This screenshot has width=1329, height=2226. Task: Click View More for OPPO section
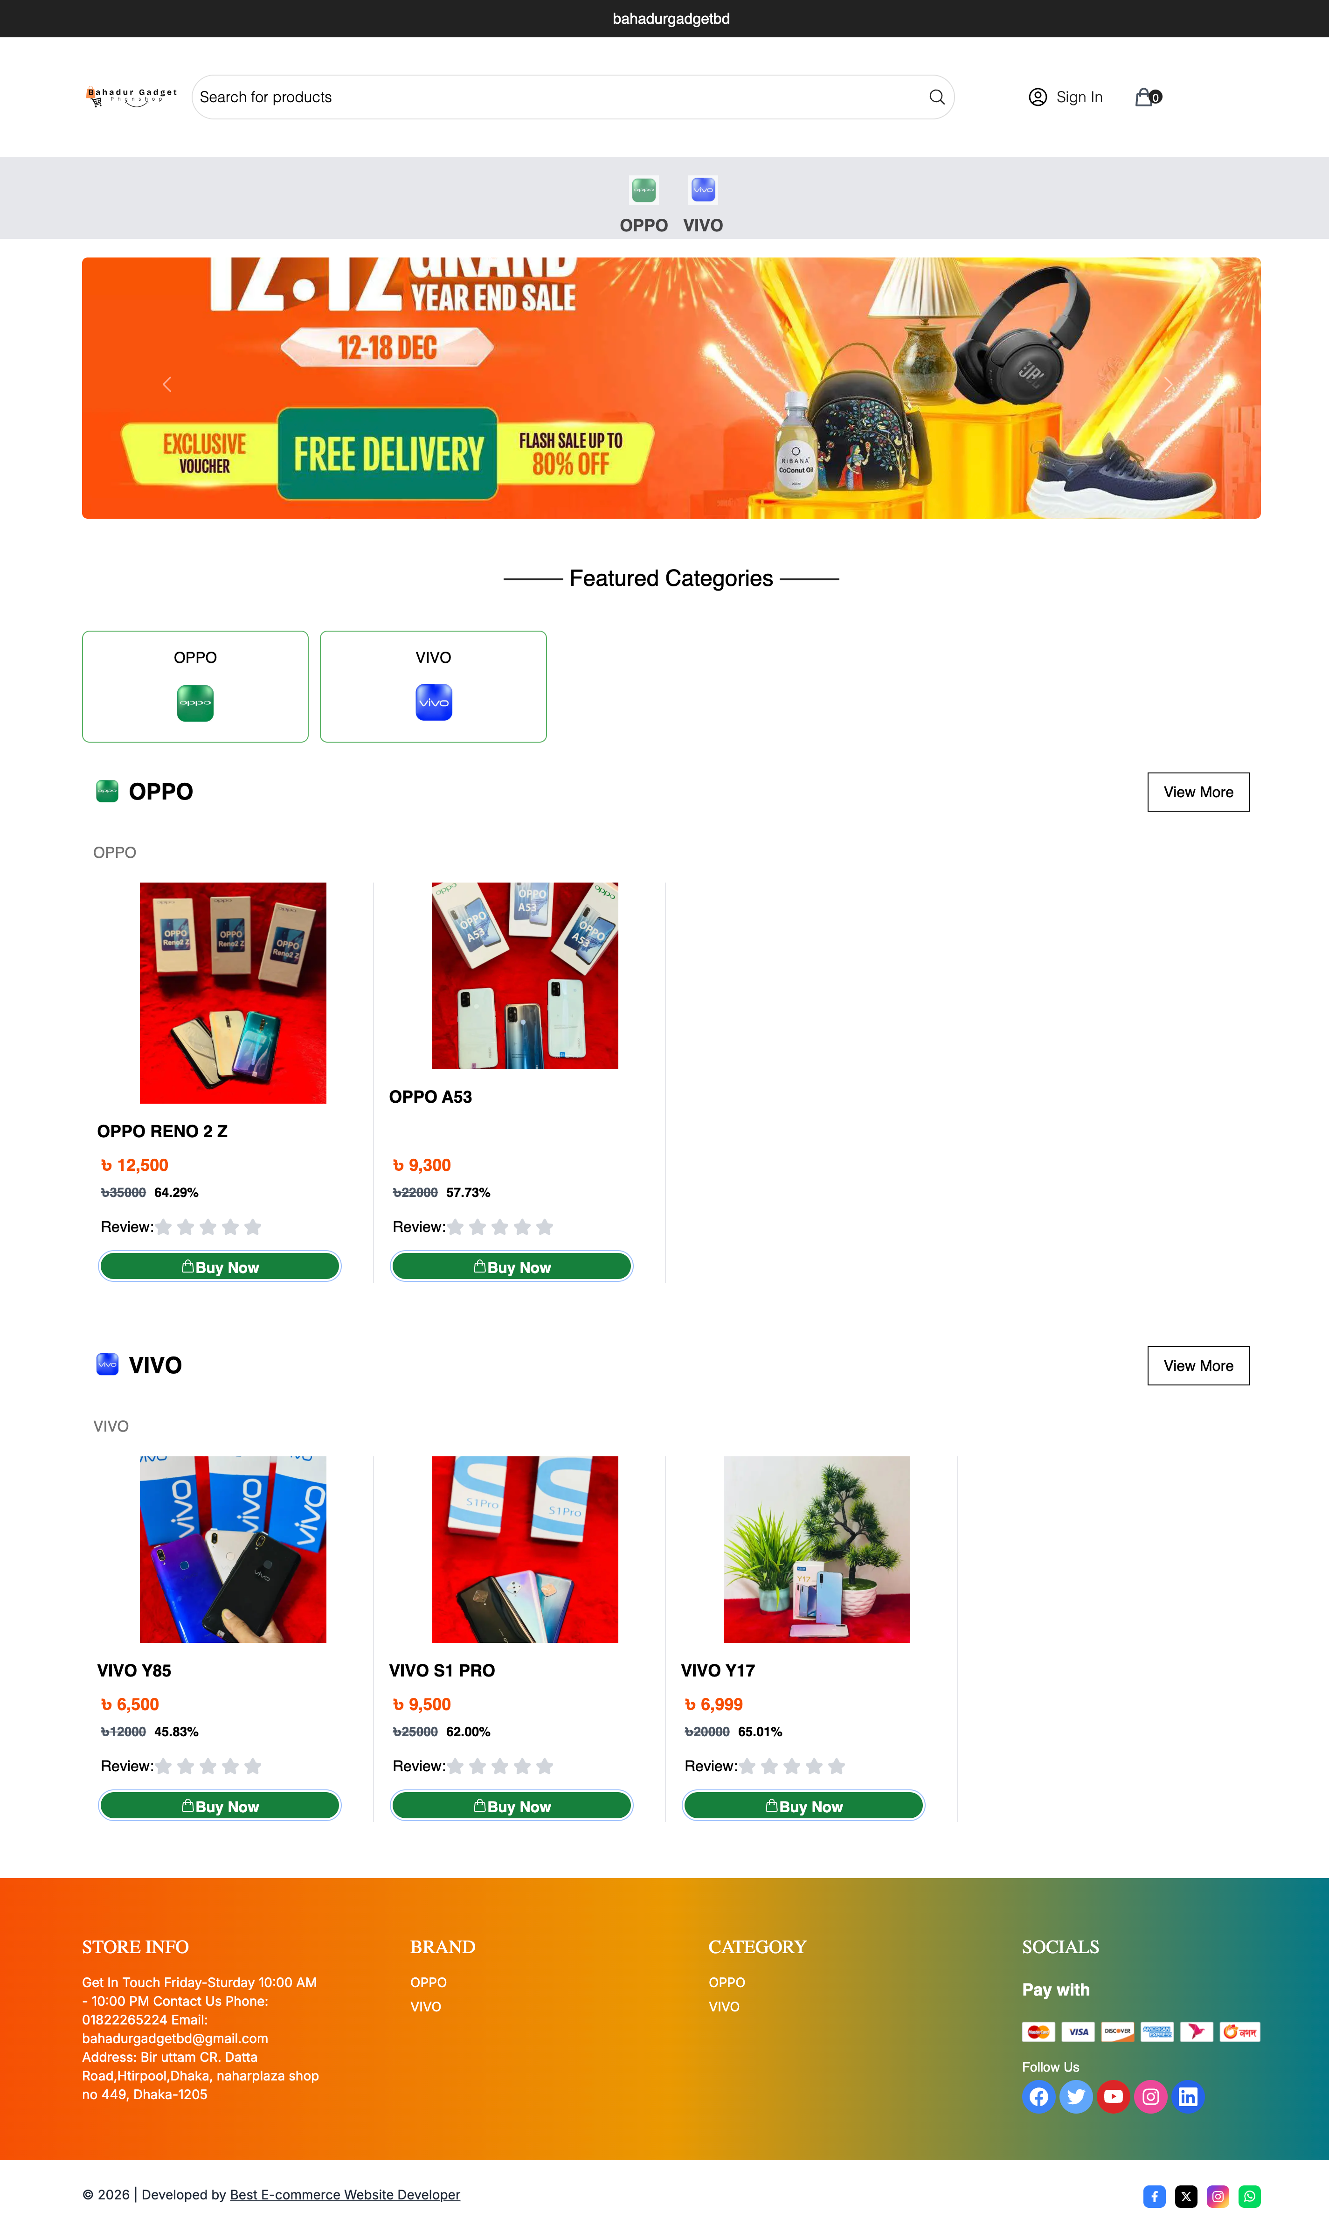coord(1198,792)
